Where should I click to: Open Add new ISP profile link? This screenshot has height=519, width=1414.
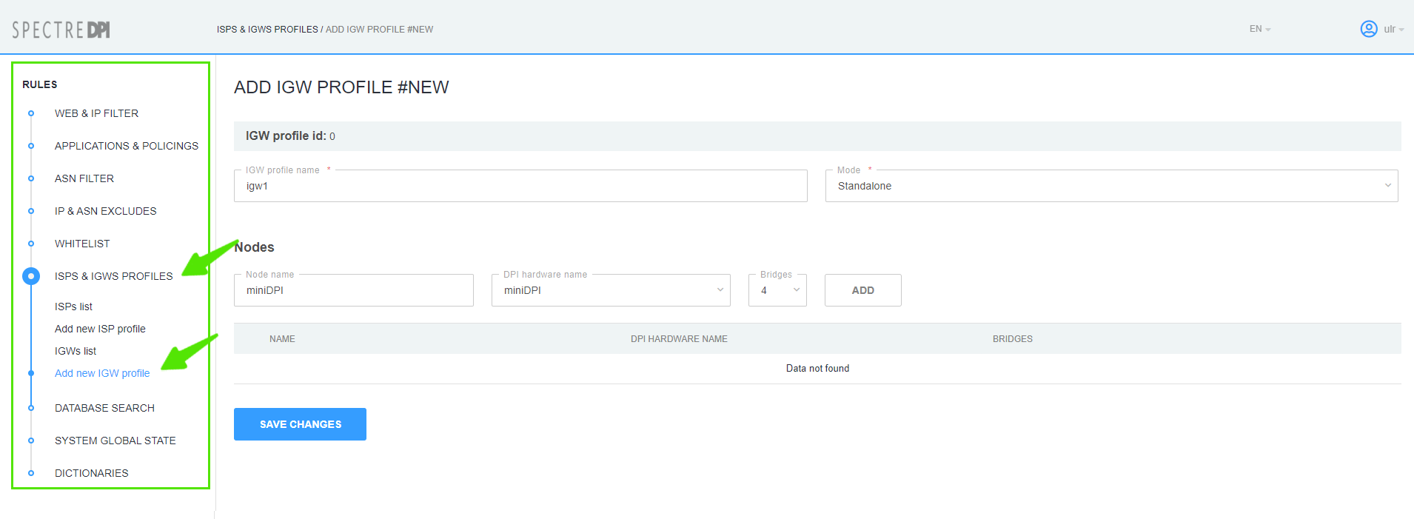click(x=100, y=329)
